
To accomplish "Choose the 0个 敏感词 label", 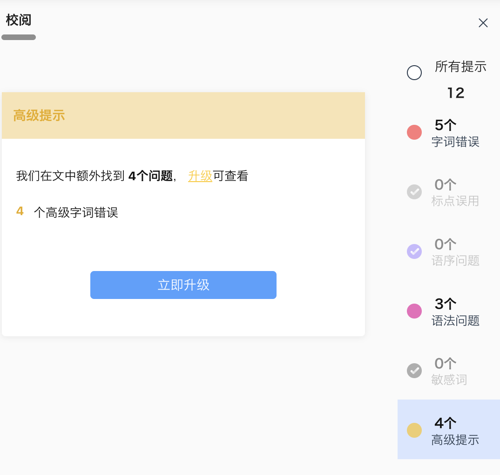I will (449, 372).
